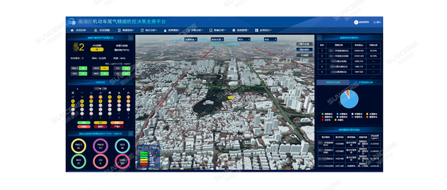Open the AQI dropdown selector
This screenshot has height=190, width=447.
[x=270, y=40]
